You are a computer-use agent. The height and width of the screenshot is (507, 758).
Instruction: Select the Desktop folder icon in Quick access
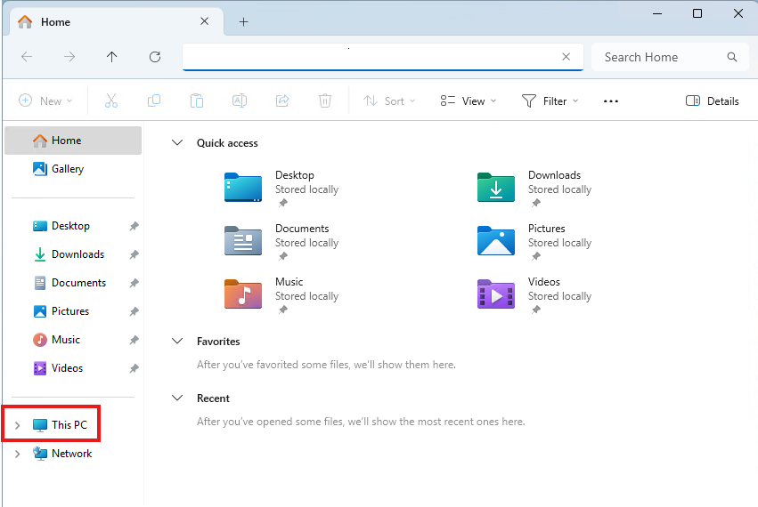[243, 188]
